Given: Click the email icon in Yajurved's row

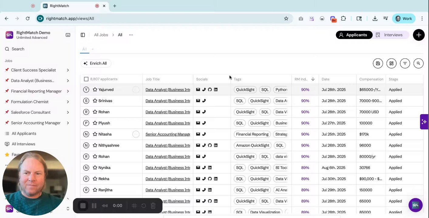Looking at the screenshot, I should [x=198, y=90].
